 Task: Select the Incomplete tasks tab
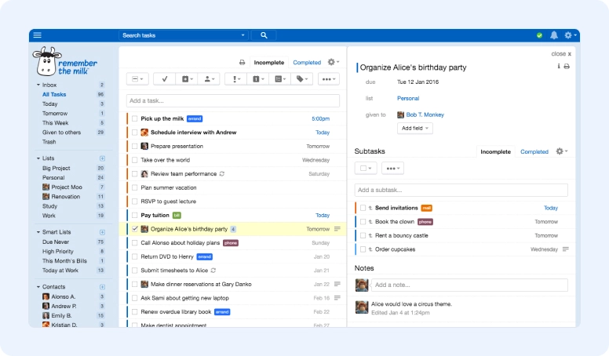pos(268,63)
